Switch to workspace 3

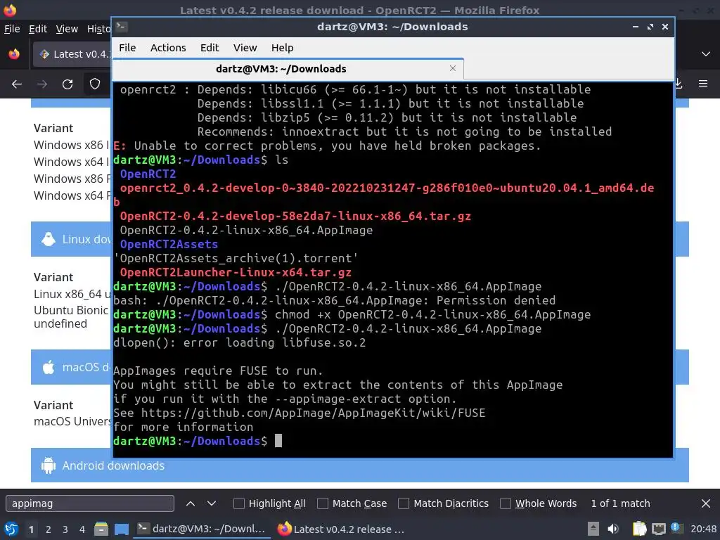65,529
